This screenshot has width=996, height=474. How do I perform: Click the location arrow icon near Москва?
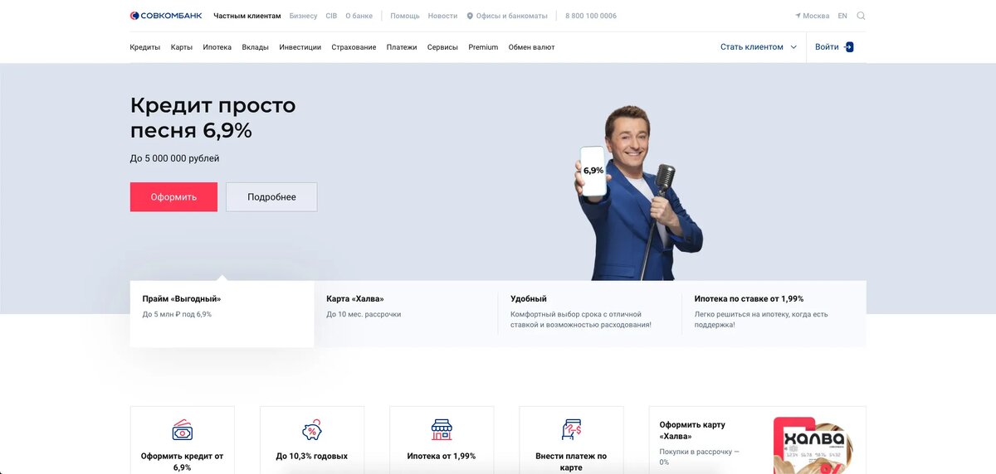(x=798, y=16)
